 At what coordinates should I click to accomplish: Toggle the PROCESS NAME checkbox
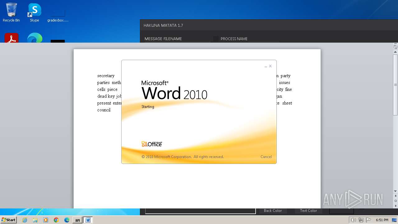215,39
